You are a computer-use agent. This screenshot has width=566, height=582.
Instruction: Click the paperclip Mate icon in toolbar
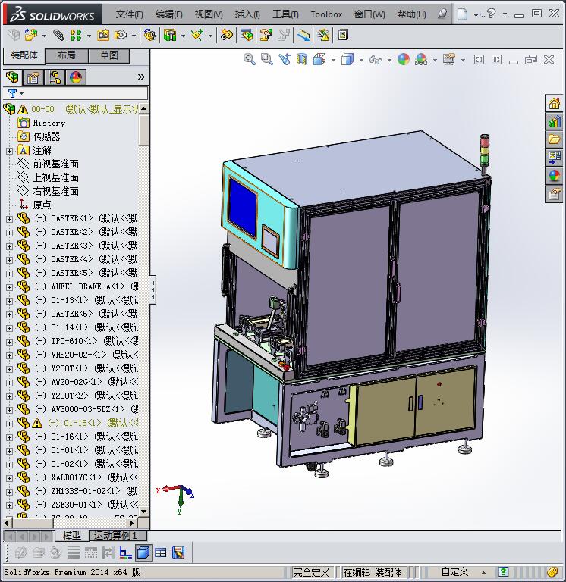58,36
